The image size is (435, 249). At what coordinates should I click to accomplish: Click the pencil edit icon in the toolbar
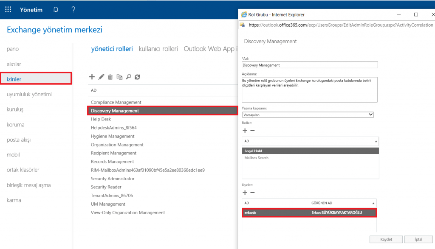tap(101, 77)
